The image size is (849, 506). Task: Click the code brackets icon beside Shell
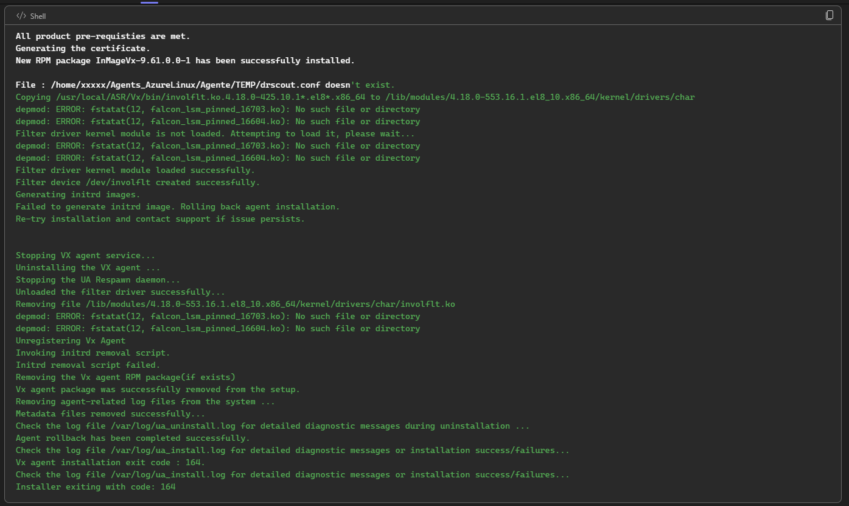pyautogui.click(x=21, y=16)
